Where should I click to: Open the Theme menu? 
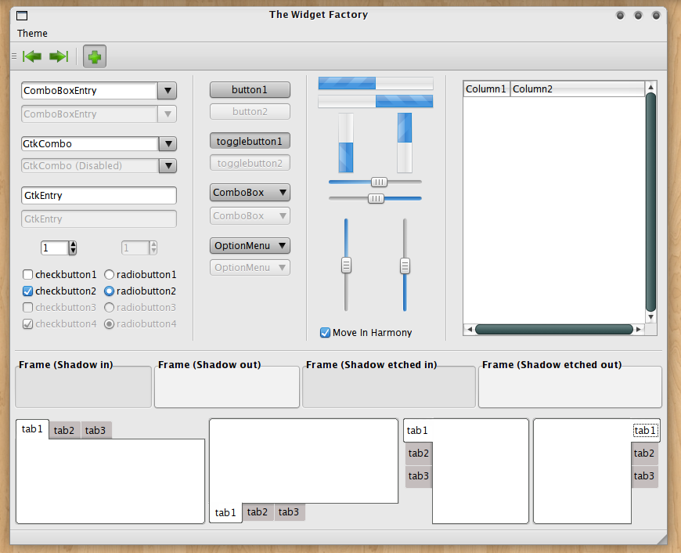pos(32,34)
